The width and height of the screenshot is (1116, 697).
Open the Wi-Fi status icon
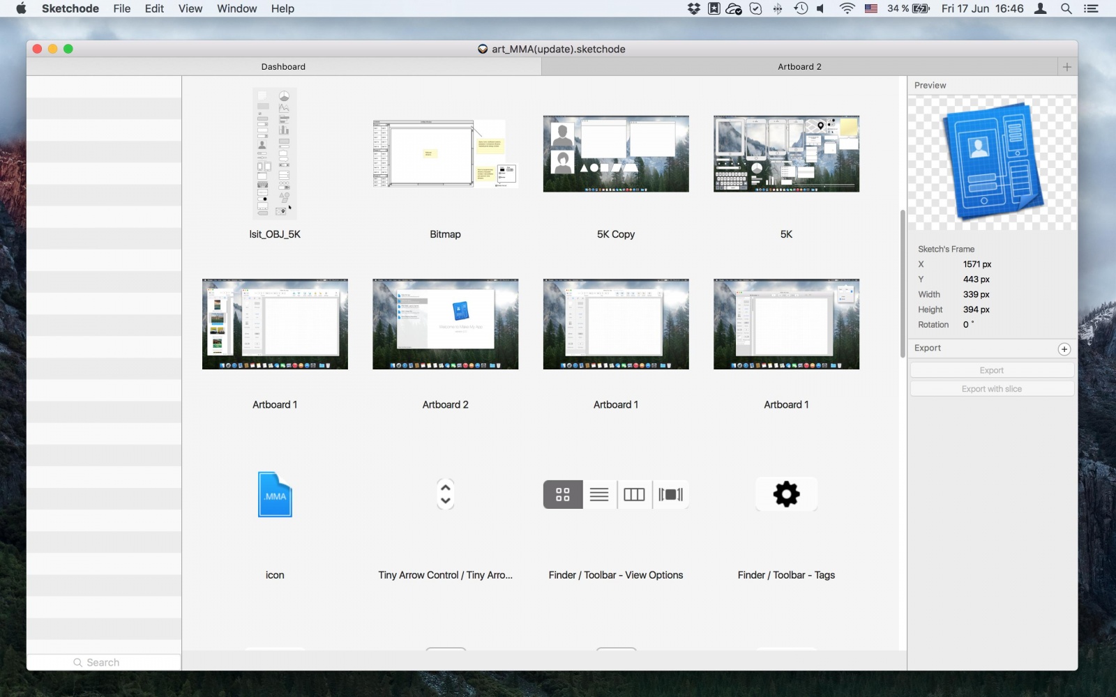847,8
